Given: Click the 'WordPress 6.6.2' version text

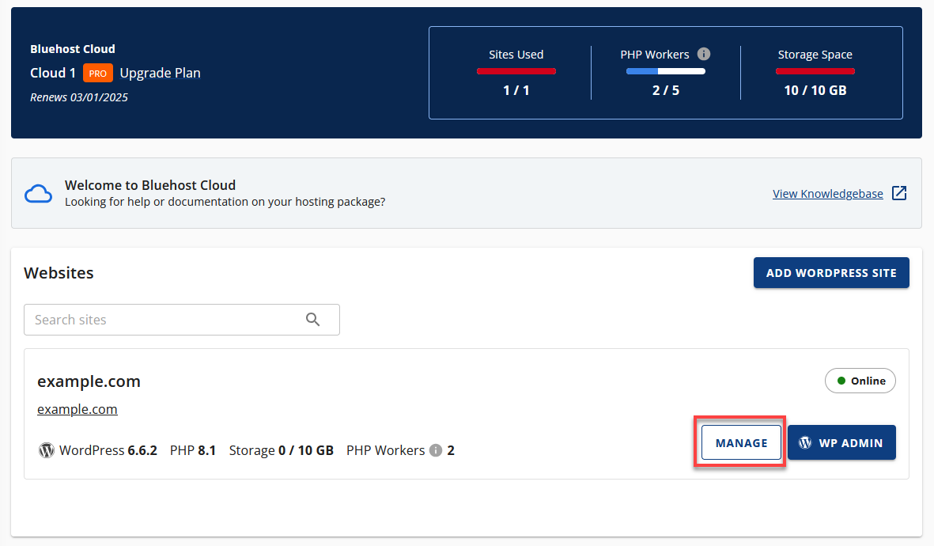Looking at the screenshot, I should pyautogui.click(x=108, y=450).
